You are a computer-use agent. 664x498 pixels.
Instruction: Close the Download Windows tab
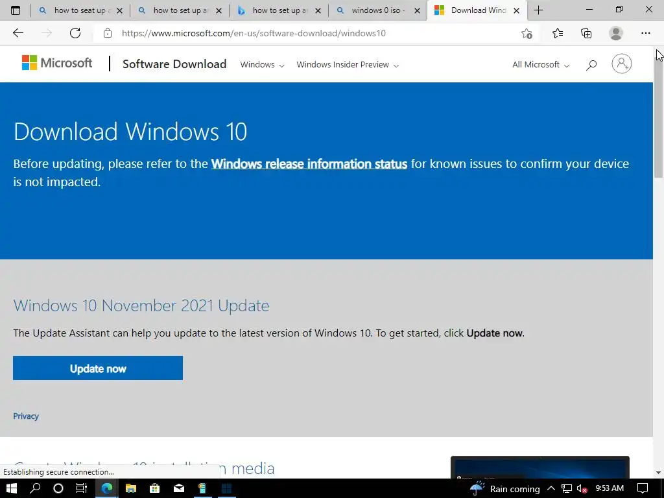coord(516,11)
